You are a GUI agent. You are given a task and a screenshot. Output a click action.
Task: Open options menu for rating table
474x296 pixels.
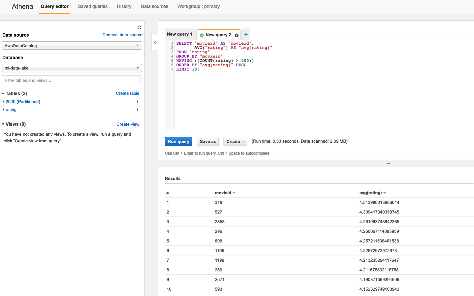[137, 109]
